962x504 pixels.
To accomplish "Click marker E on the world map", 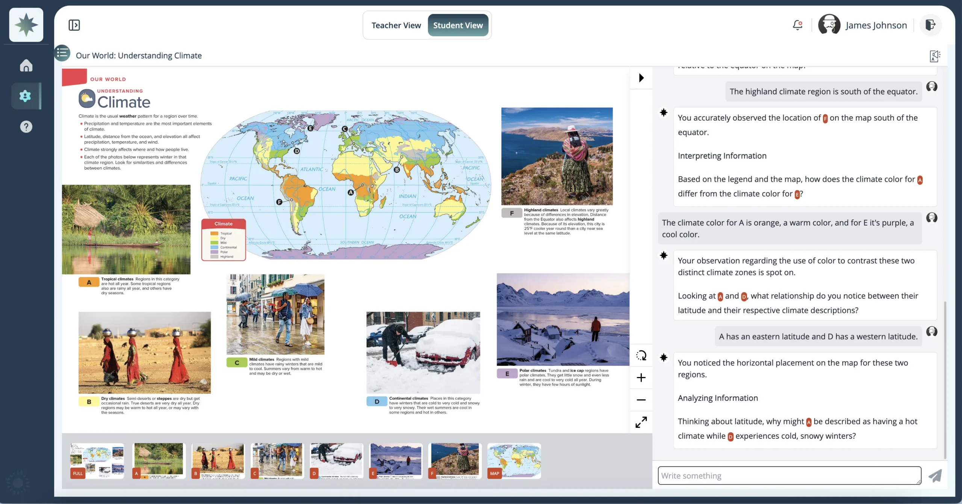I will point(310,128).
